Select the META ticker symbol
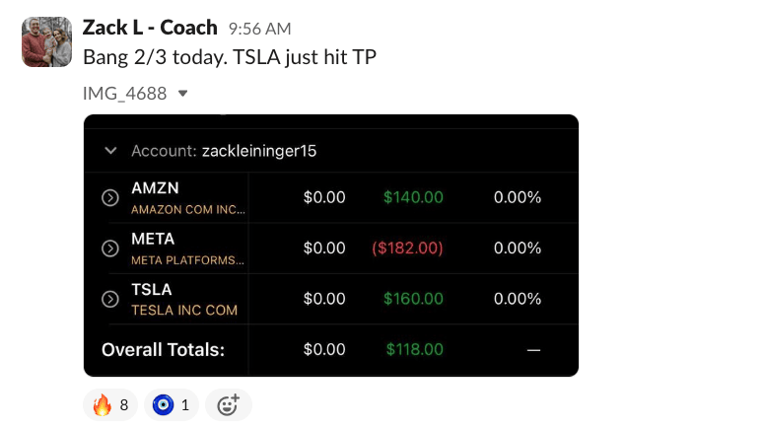 pyautogui.click(x=153, y=240)
